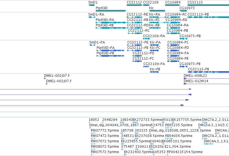
Task: Select the Klc-RC transcript
Action: point(157,23)
